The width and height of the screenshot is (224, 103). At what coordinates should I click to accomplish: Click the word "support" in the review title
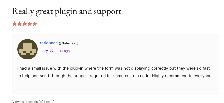(x=108, y=12)
